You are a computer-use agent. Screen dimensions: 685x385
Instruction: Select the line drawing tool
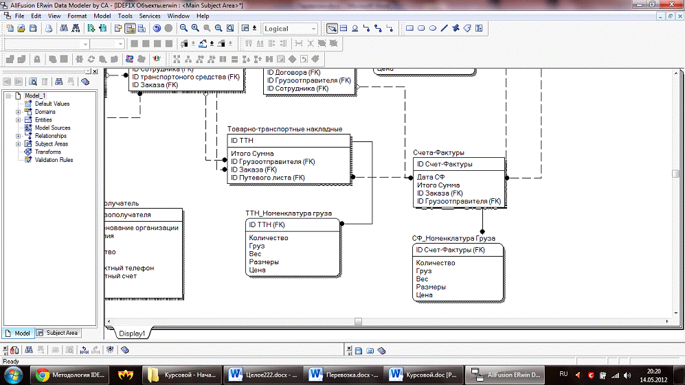click(444, 29)
